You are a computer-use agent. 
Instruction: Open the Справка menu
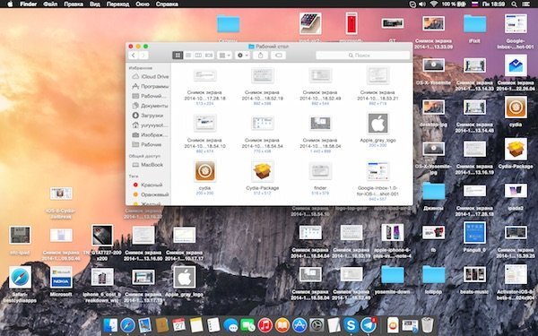click(x=167, y=4)
